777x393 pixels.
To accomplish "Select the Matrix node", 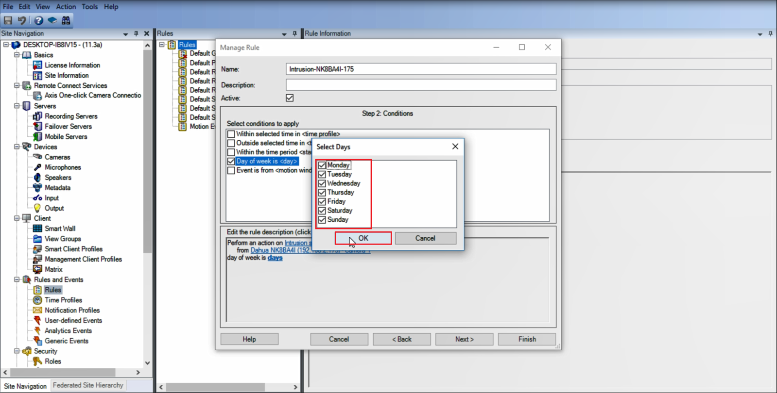I will point(53,269).
